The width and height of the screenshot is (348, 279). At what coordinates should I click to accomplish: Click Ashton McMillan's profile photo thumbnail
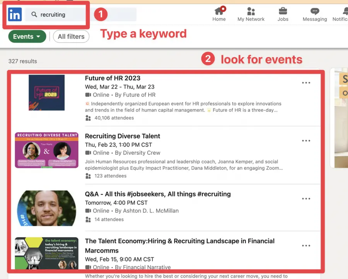pos(47,208)
